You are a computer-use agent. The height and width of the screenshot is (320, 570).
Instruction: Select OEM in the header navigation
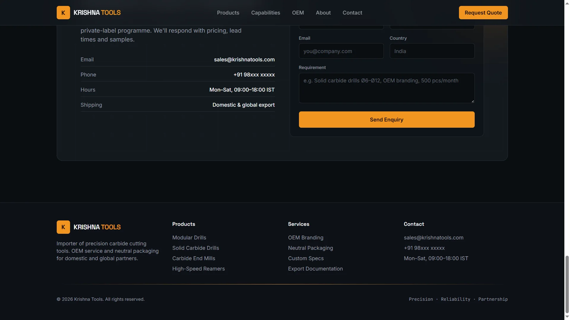(298, 13)
